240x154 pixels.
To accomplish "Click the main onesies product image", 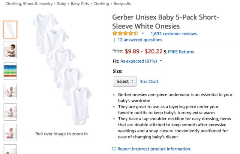I will [x=61, y=69].
